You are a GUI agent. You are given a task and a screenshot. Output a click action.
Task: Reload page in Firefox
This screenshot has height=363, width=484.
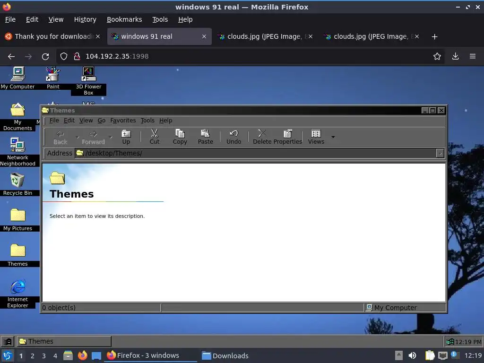point(45,57)
